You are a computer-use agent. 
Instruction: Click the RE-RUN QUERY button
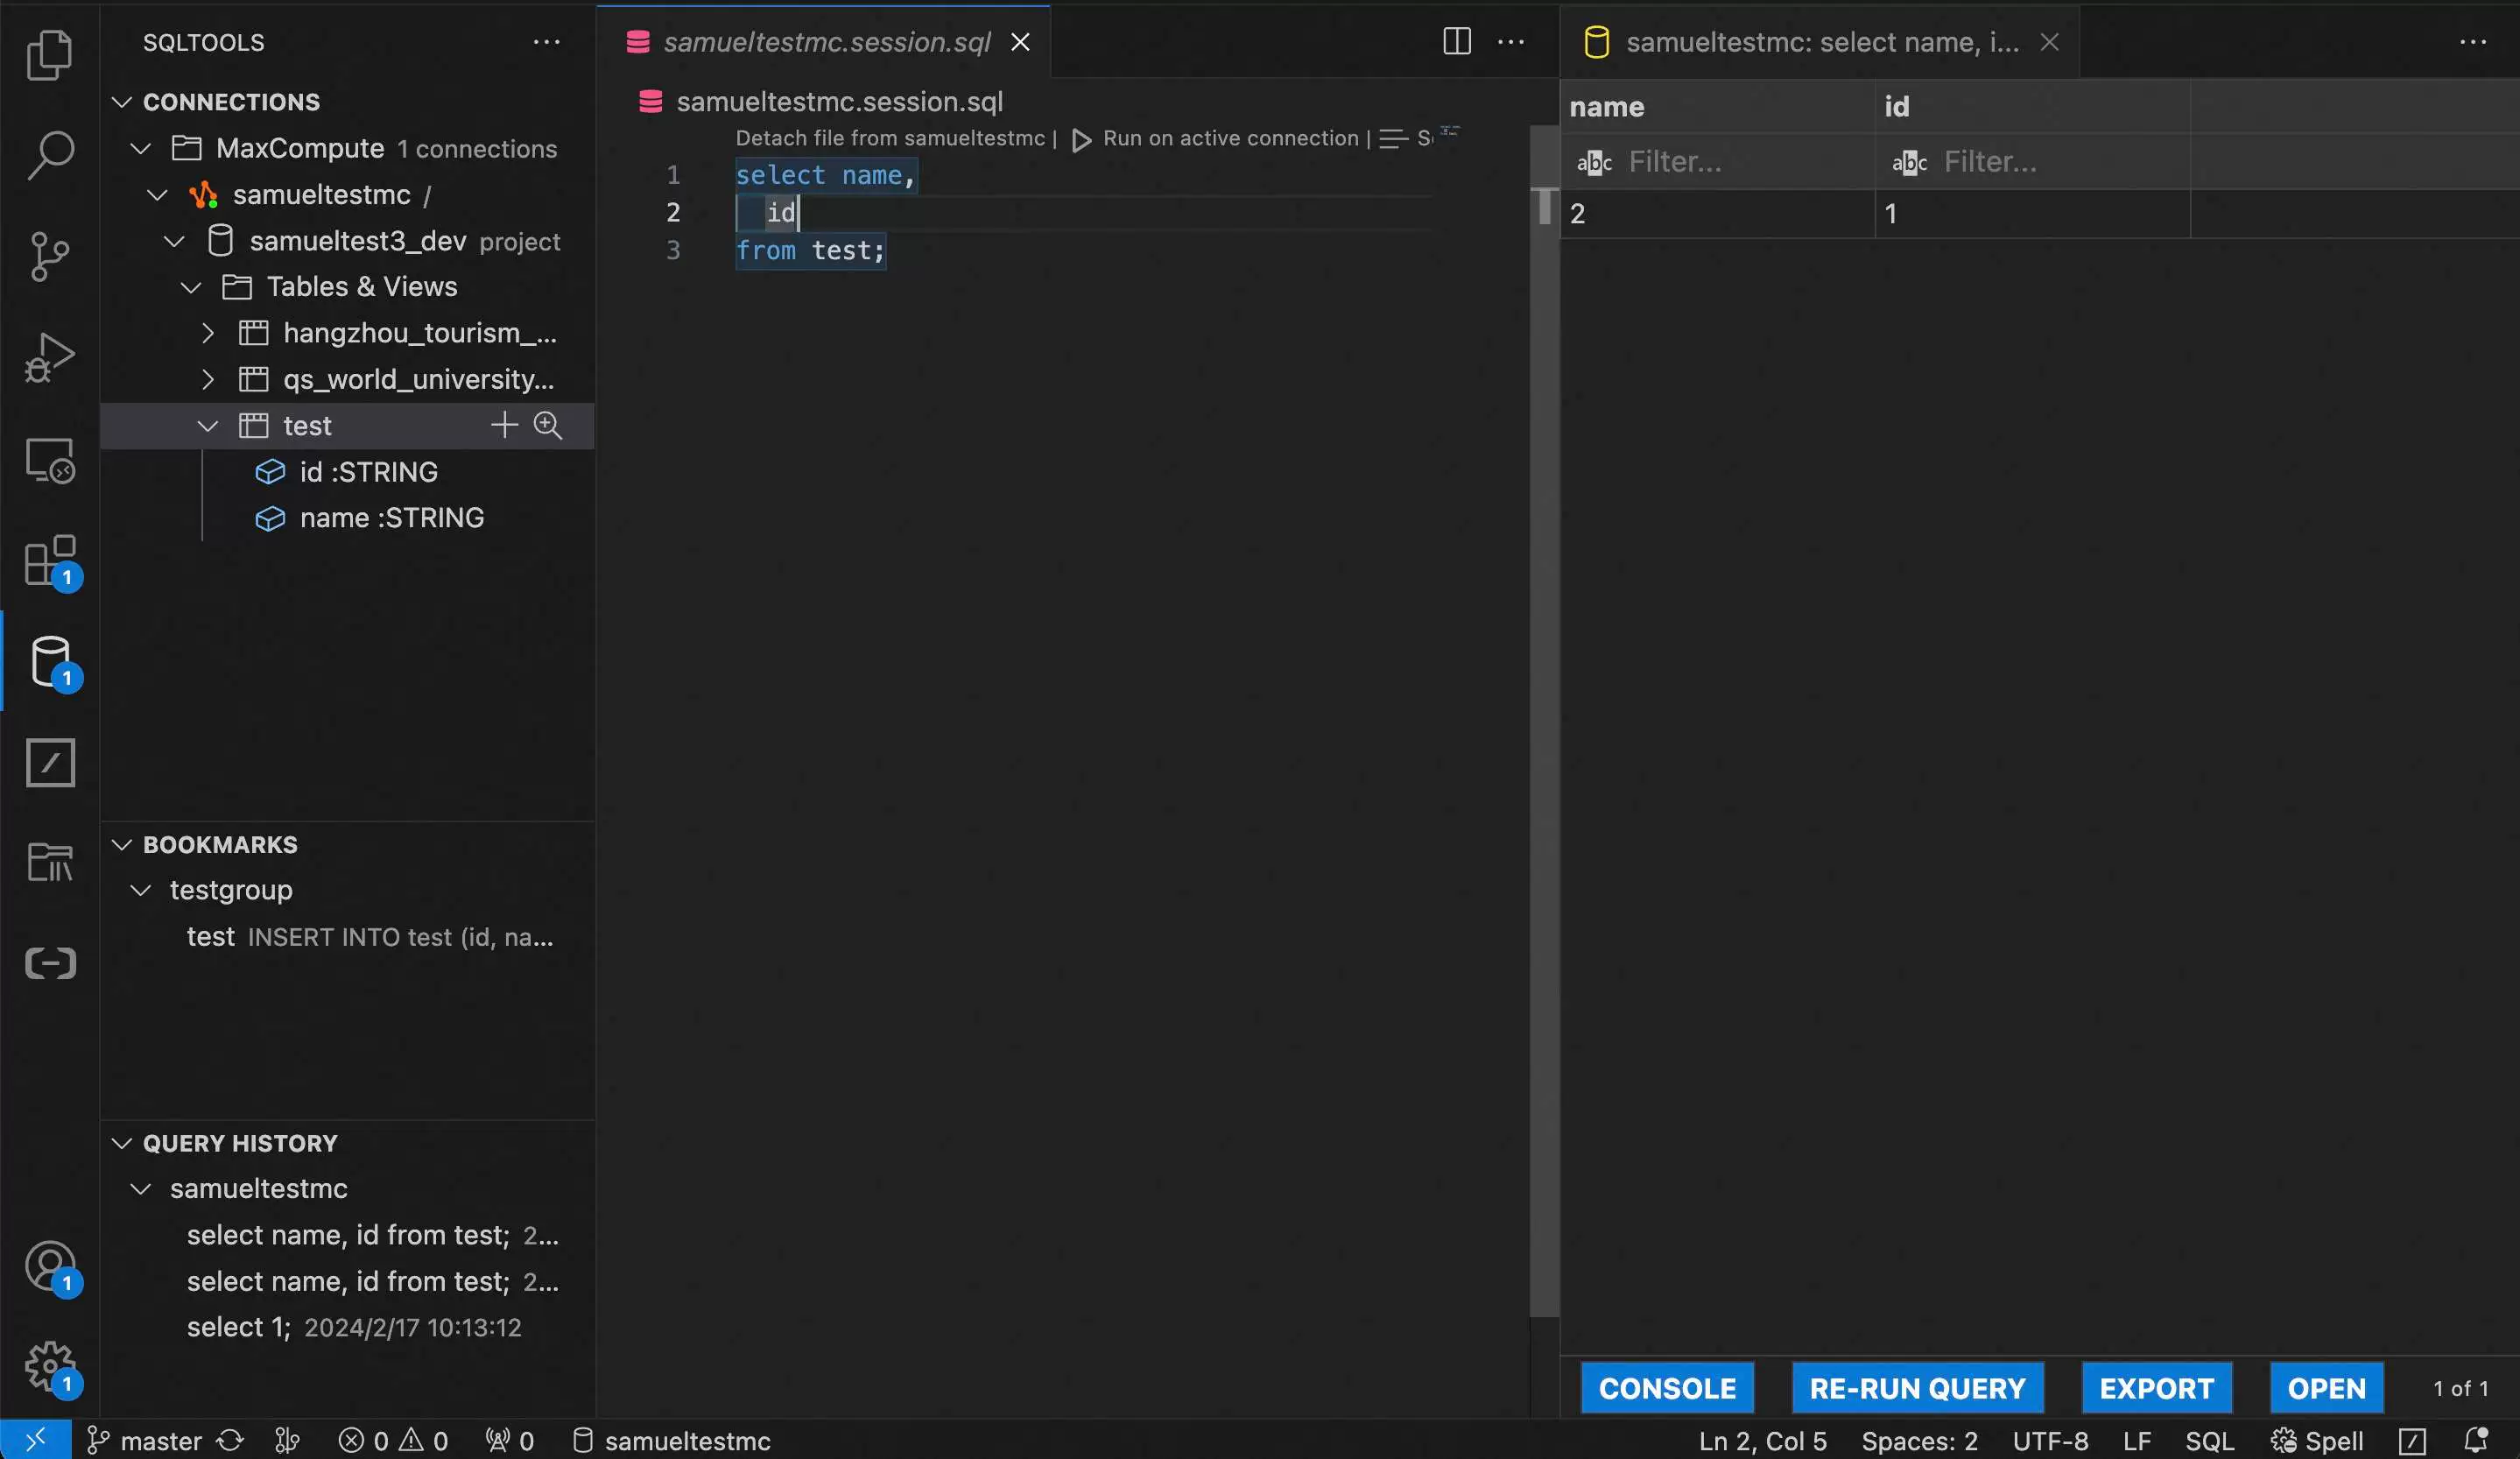[1916, 1388]
